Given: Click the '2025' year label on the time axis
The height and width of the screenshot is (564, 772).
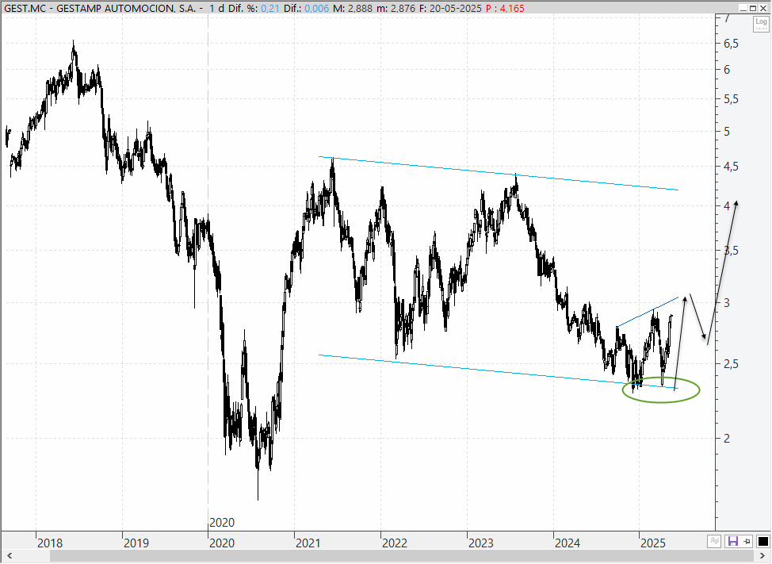Looking at the screenshot, I should coord(653,543).
